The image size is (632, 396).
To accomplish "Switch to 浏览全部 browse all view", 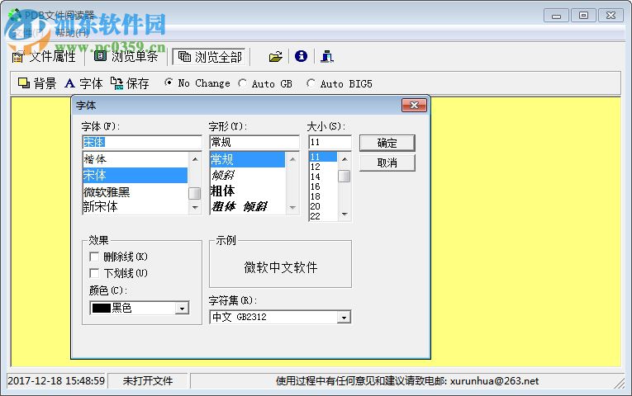I will 211,57.
